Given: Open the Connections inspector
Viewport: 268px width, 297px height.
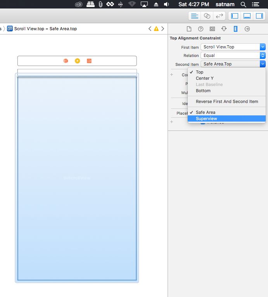Looking at the screenshot, I should coord(247,29).
